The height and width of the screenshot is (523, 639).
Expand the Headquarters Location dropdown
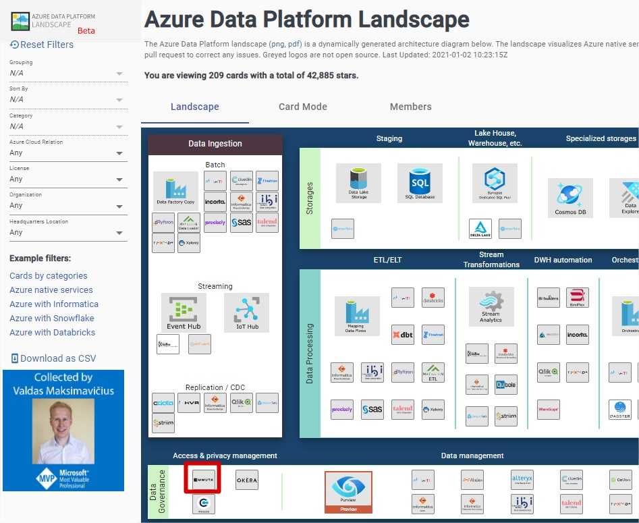click(67, 232)
